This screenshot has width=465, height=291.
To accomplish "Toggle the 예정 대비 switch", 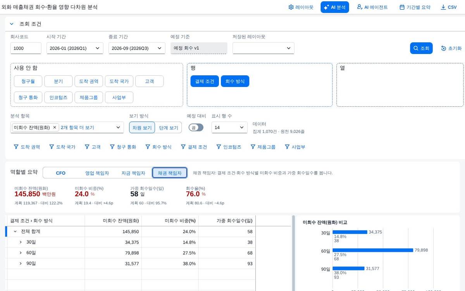I will tap(196, 127).
